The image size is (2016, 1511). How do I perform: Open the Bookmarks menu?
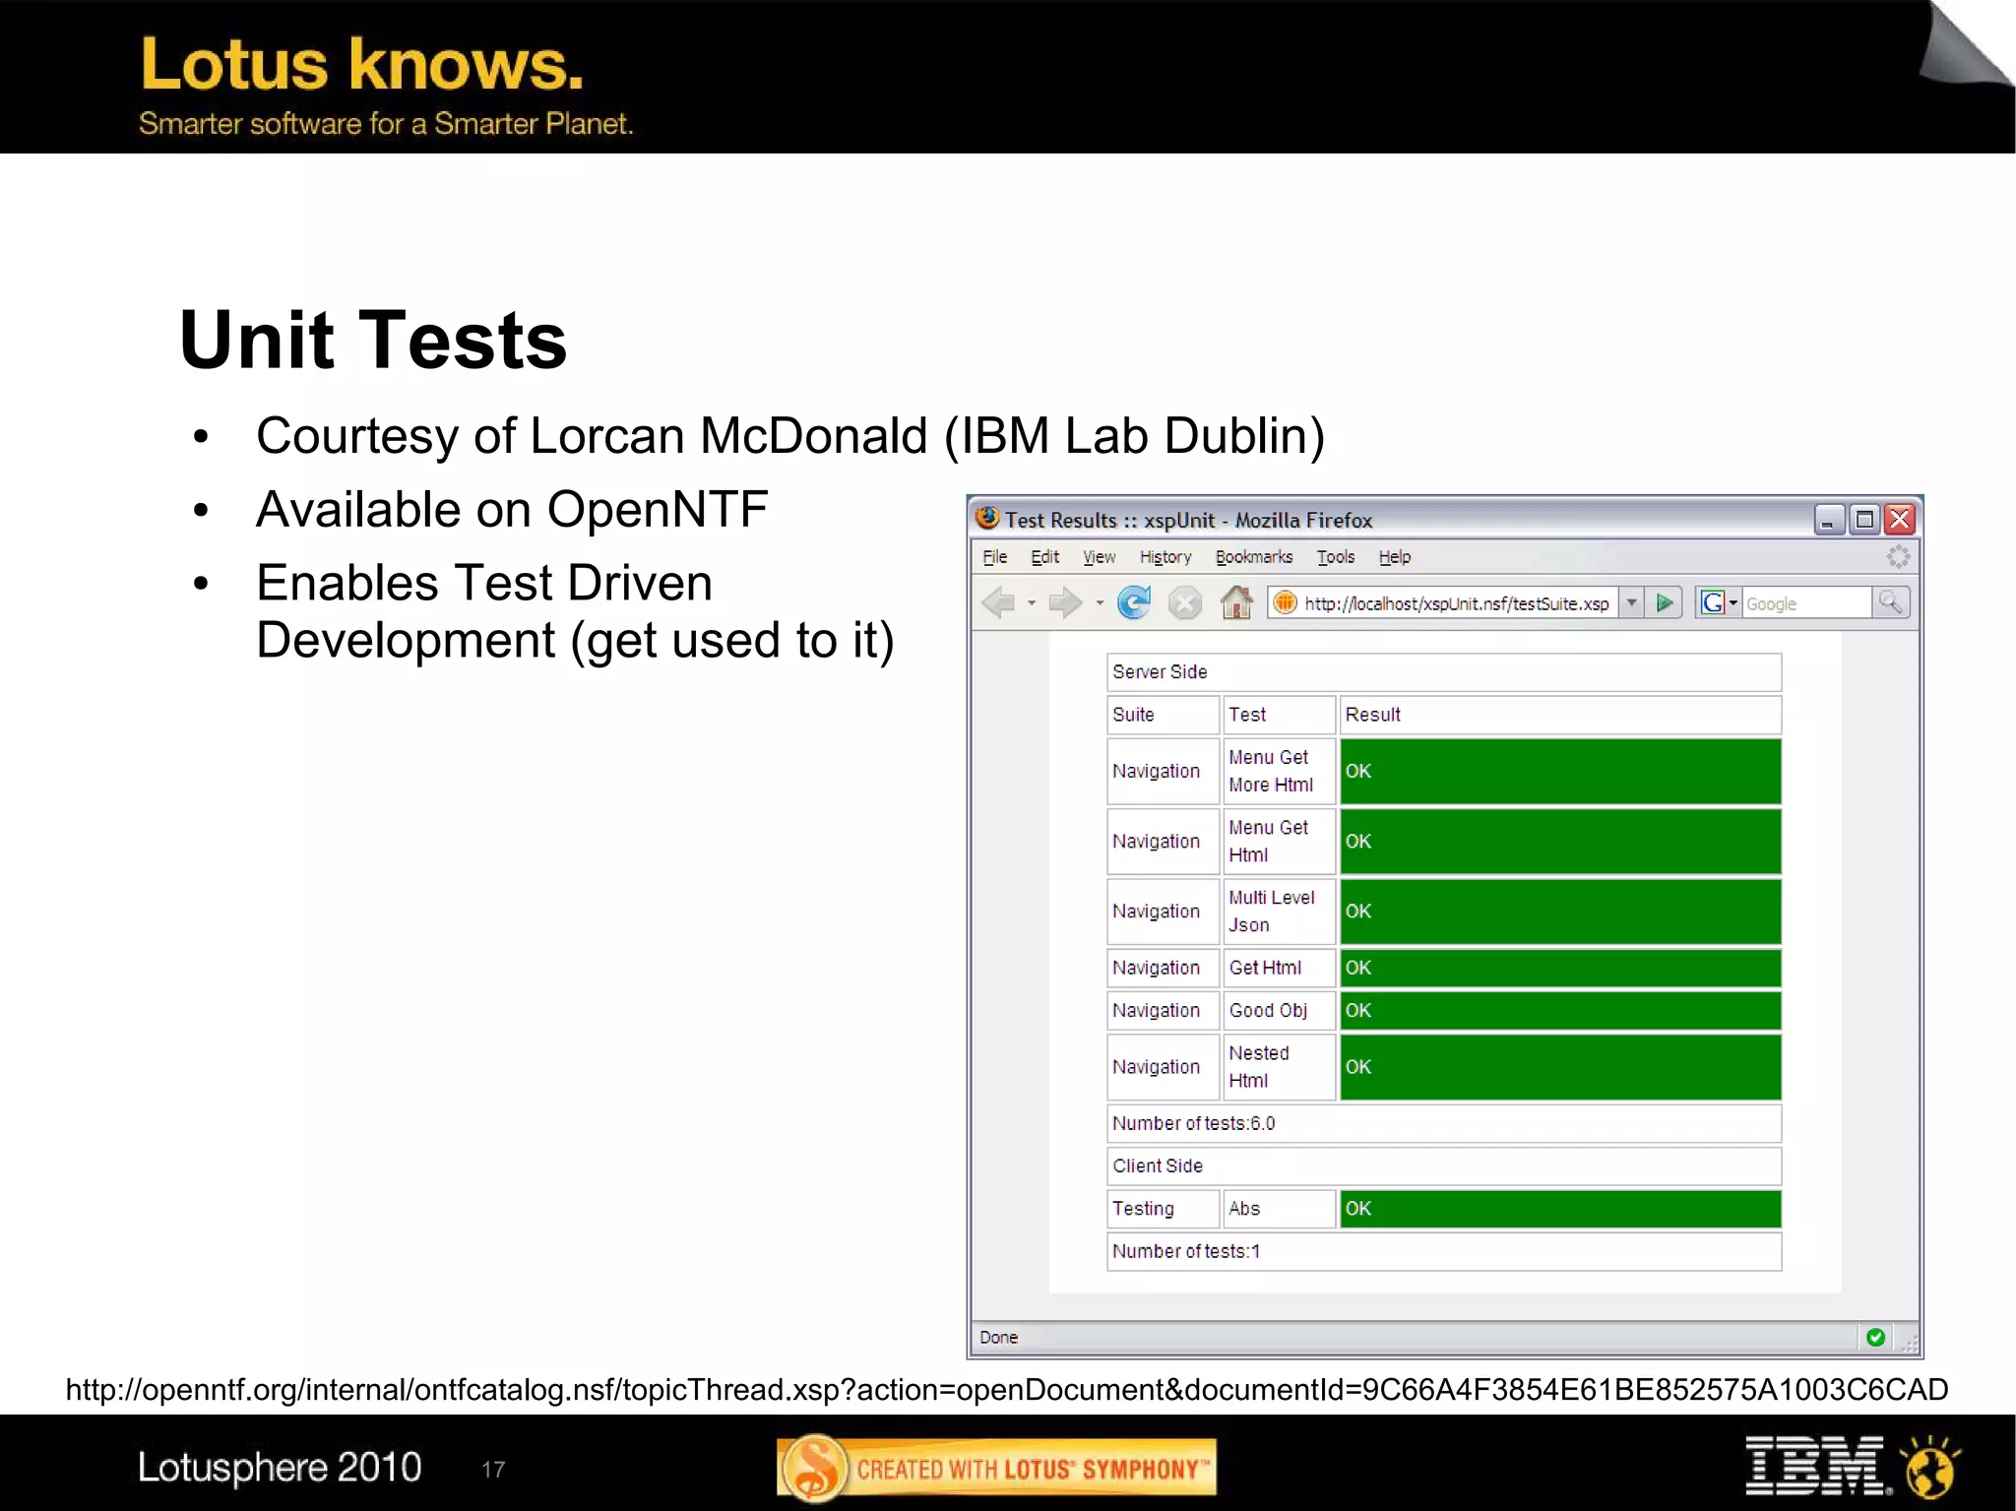(1254, 557)
